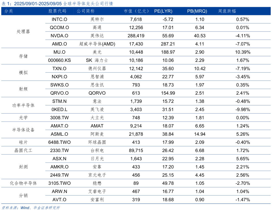Sort by the 市值（亿元） column header

(x=137, y=11)
